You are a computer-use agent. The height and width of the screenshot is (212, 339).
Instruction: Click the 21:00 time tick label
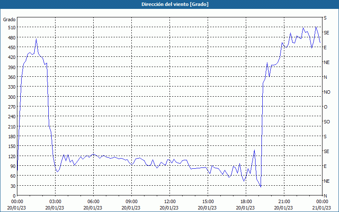click(x=284, y=202)
